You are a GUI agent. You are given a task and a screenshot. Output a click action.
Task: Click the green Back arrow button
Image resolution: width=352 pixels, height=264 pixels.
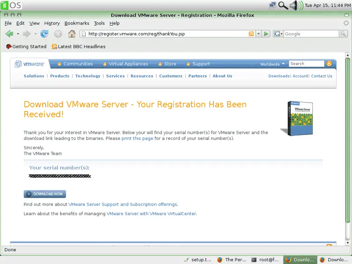(x=9, y=34)
